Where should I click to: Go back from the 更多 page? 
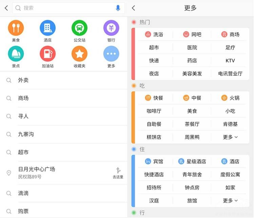point(133,8)
